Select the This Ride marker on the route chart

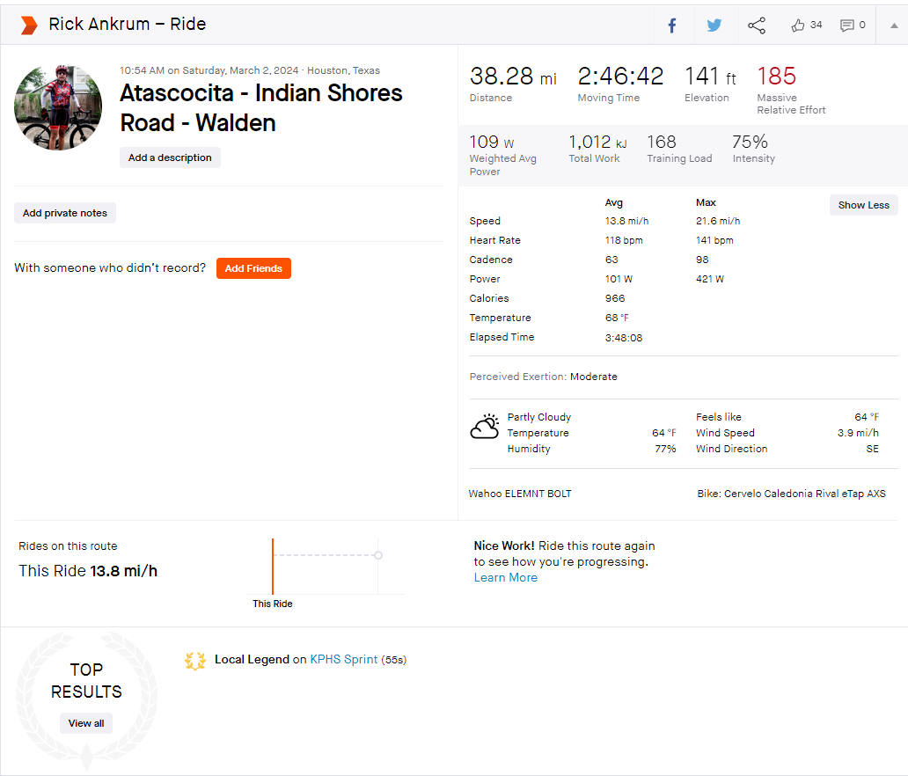coord(273,567)
